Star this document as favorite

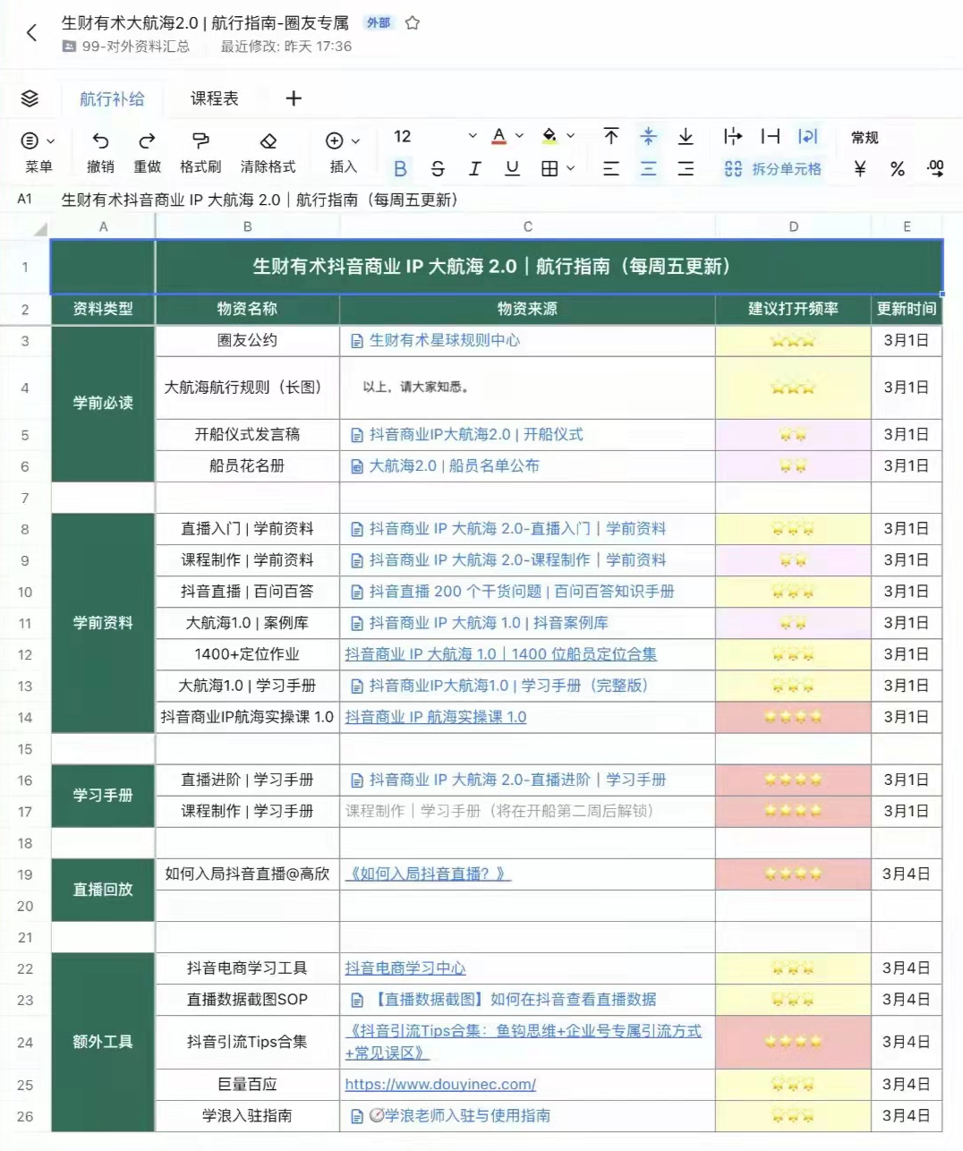pos(413,23)
